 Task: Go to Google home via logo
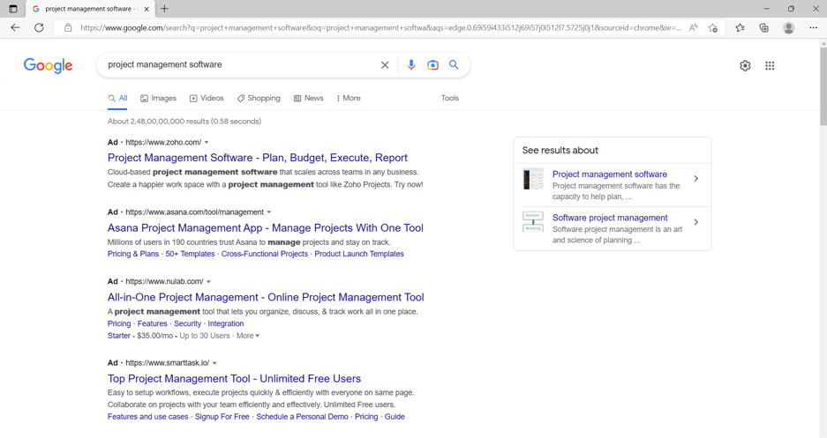48,65
